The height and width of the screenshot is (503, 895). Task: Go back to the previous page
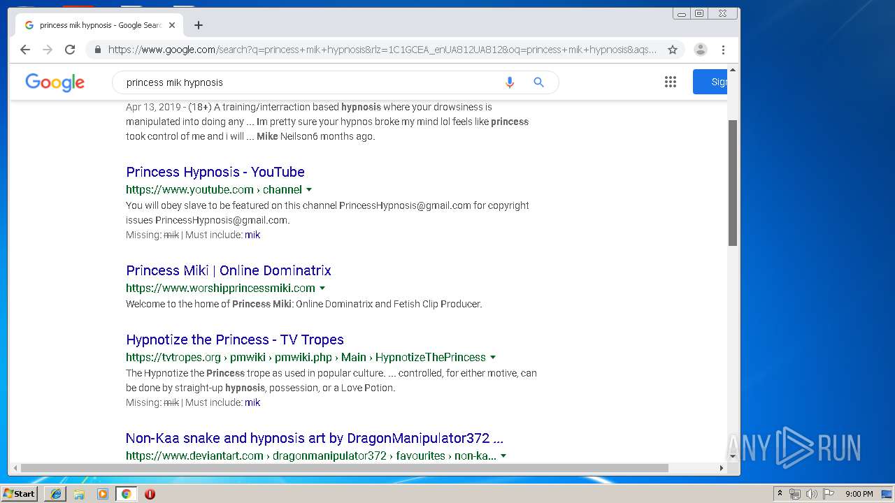(x=25, y=50)
